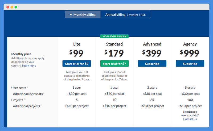
Task: Open the Additional projects info icon
Action: pyautogui.click(x=41, y=105)
